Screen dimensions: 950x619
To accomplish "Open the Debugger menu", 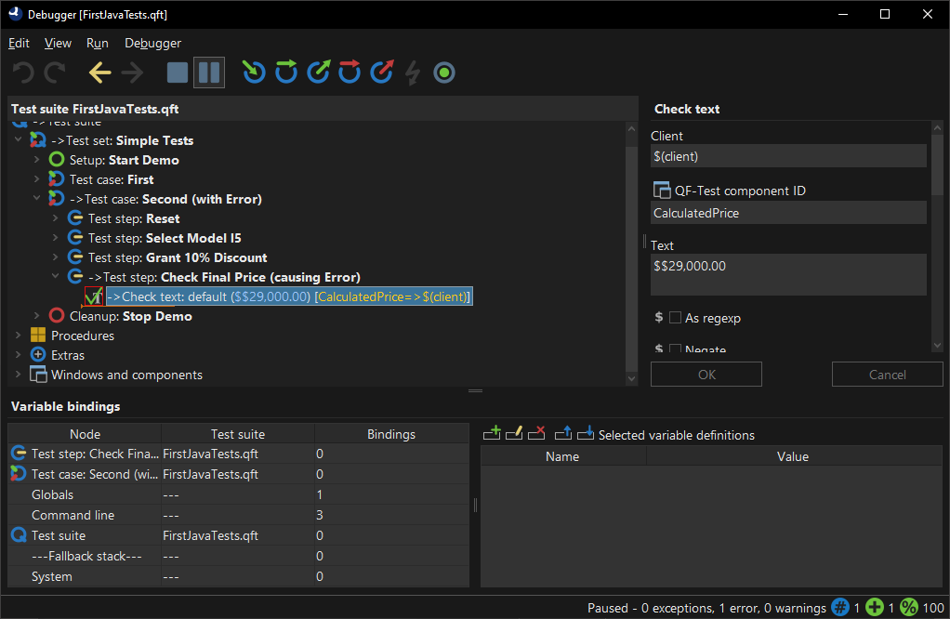I will [152, 43].
